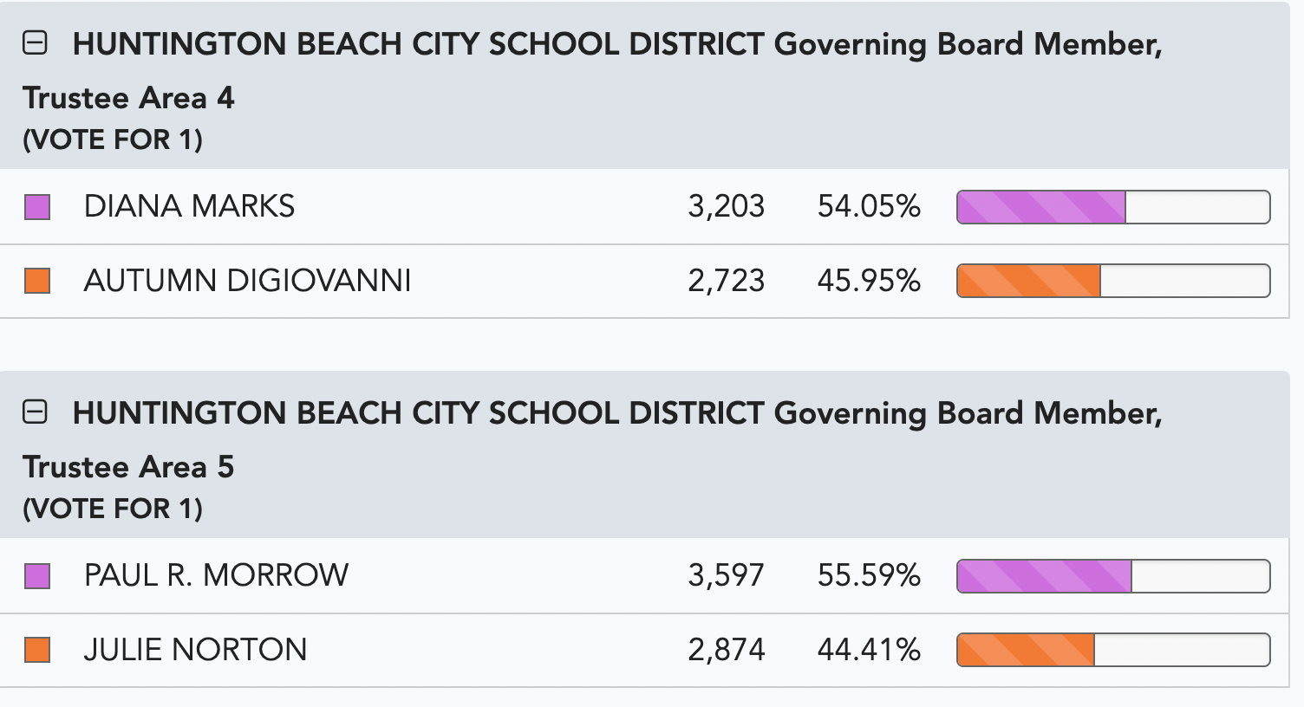Click Autumn DiGiovanni orange color swatch
The image size is (1304, 707).
[37, 281]
